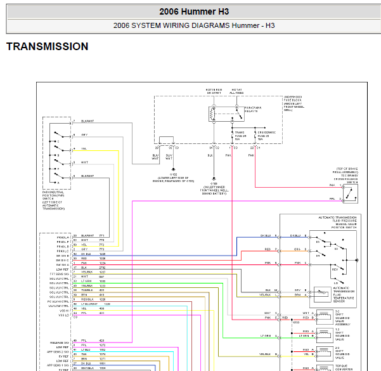Click the REV switch contact

pyautogui.click(x=339, y=267)
